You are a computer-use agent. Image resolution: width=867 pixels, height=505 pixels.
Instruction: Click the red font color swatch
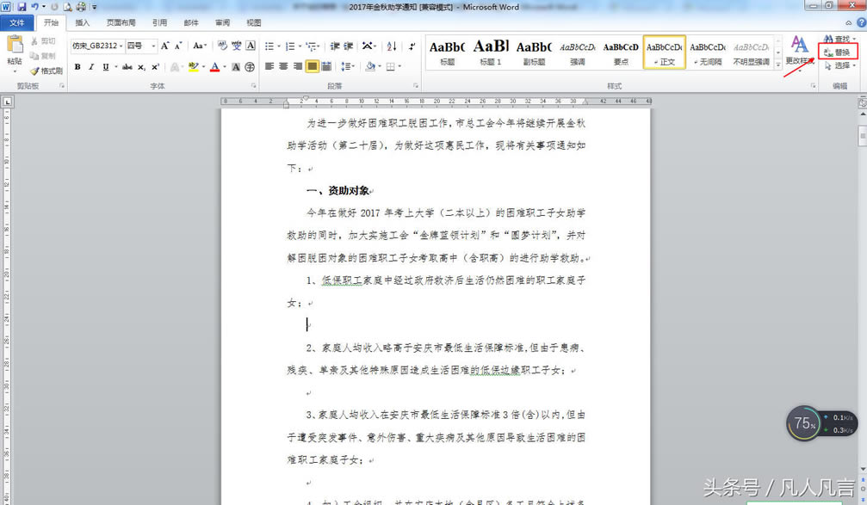[214, 67]
